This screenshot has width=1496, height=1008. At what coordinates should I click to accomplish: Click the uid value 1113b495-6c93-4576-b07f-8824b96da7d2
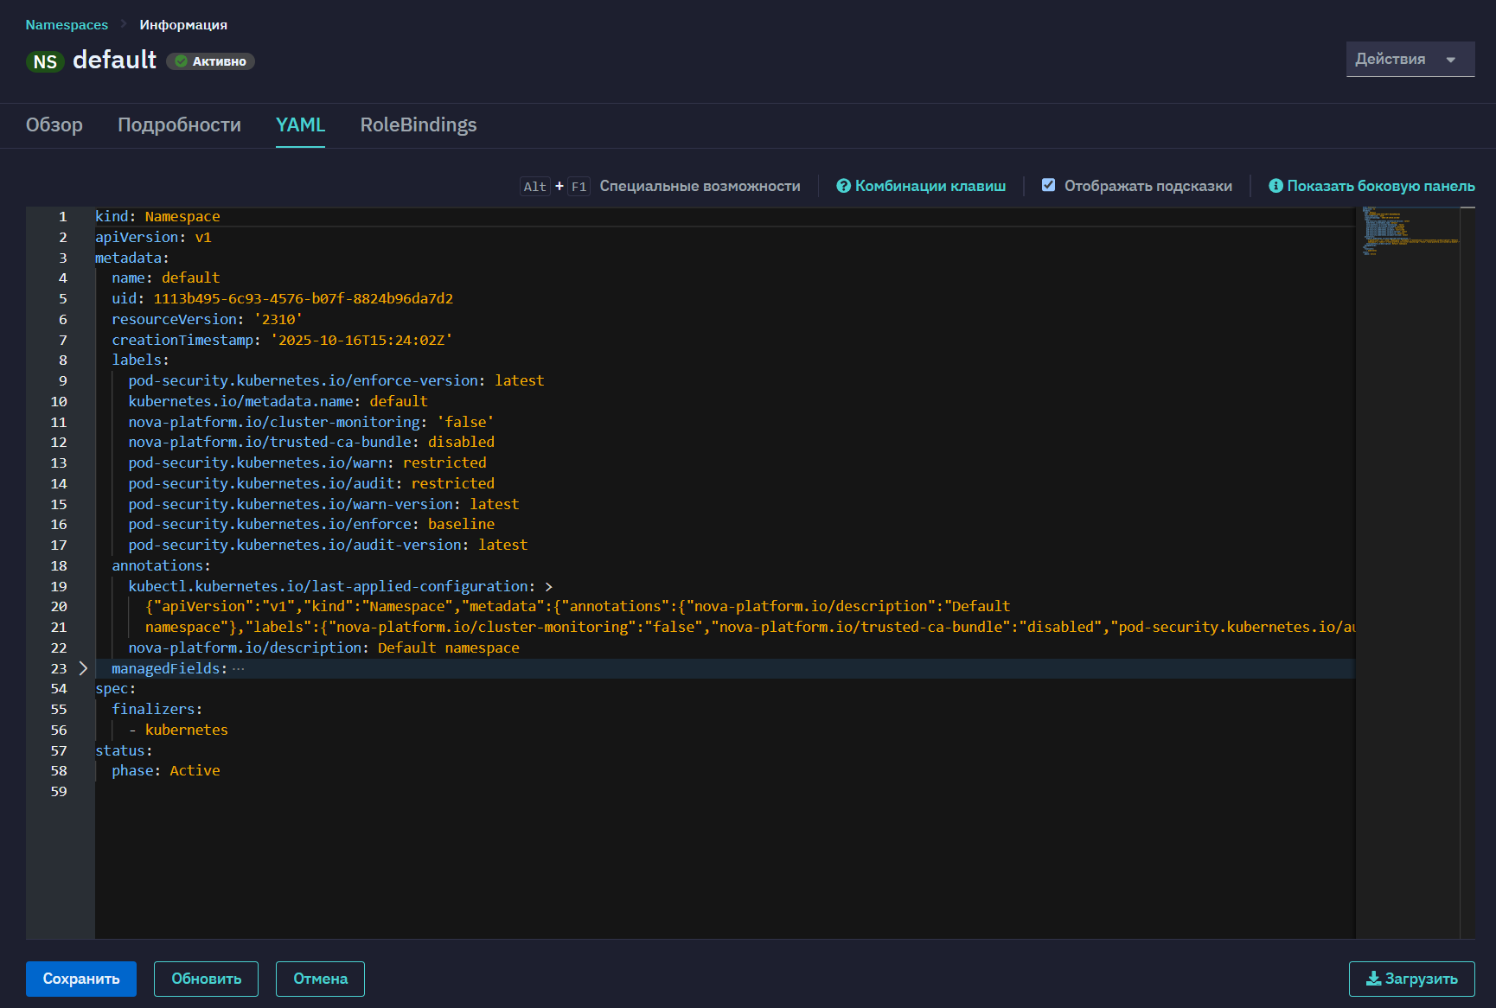pos(304,298)
